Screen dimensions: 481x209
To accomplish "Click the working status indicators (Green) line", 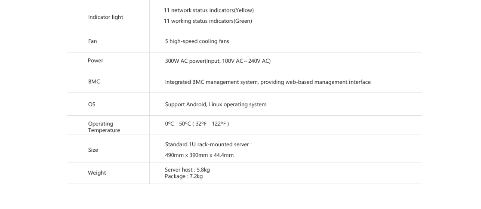I will point(208,21).
